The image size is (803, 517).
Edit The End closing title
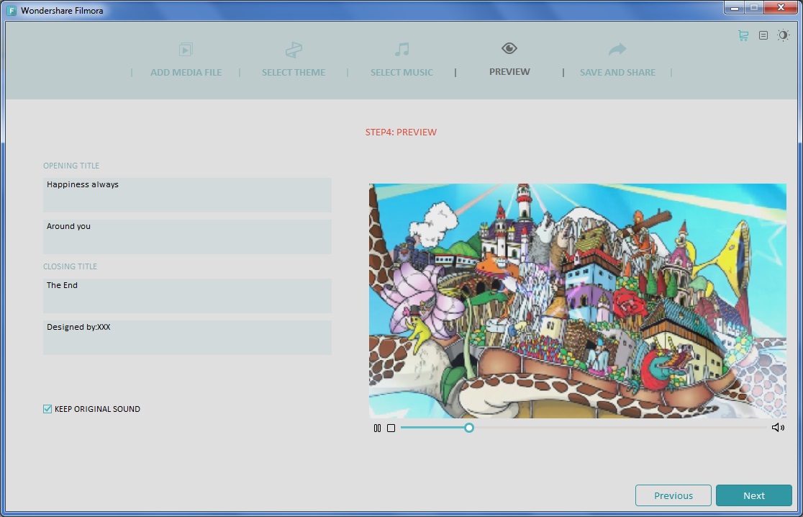[x=187, y=295]
